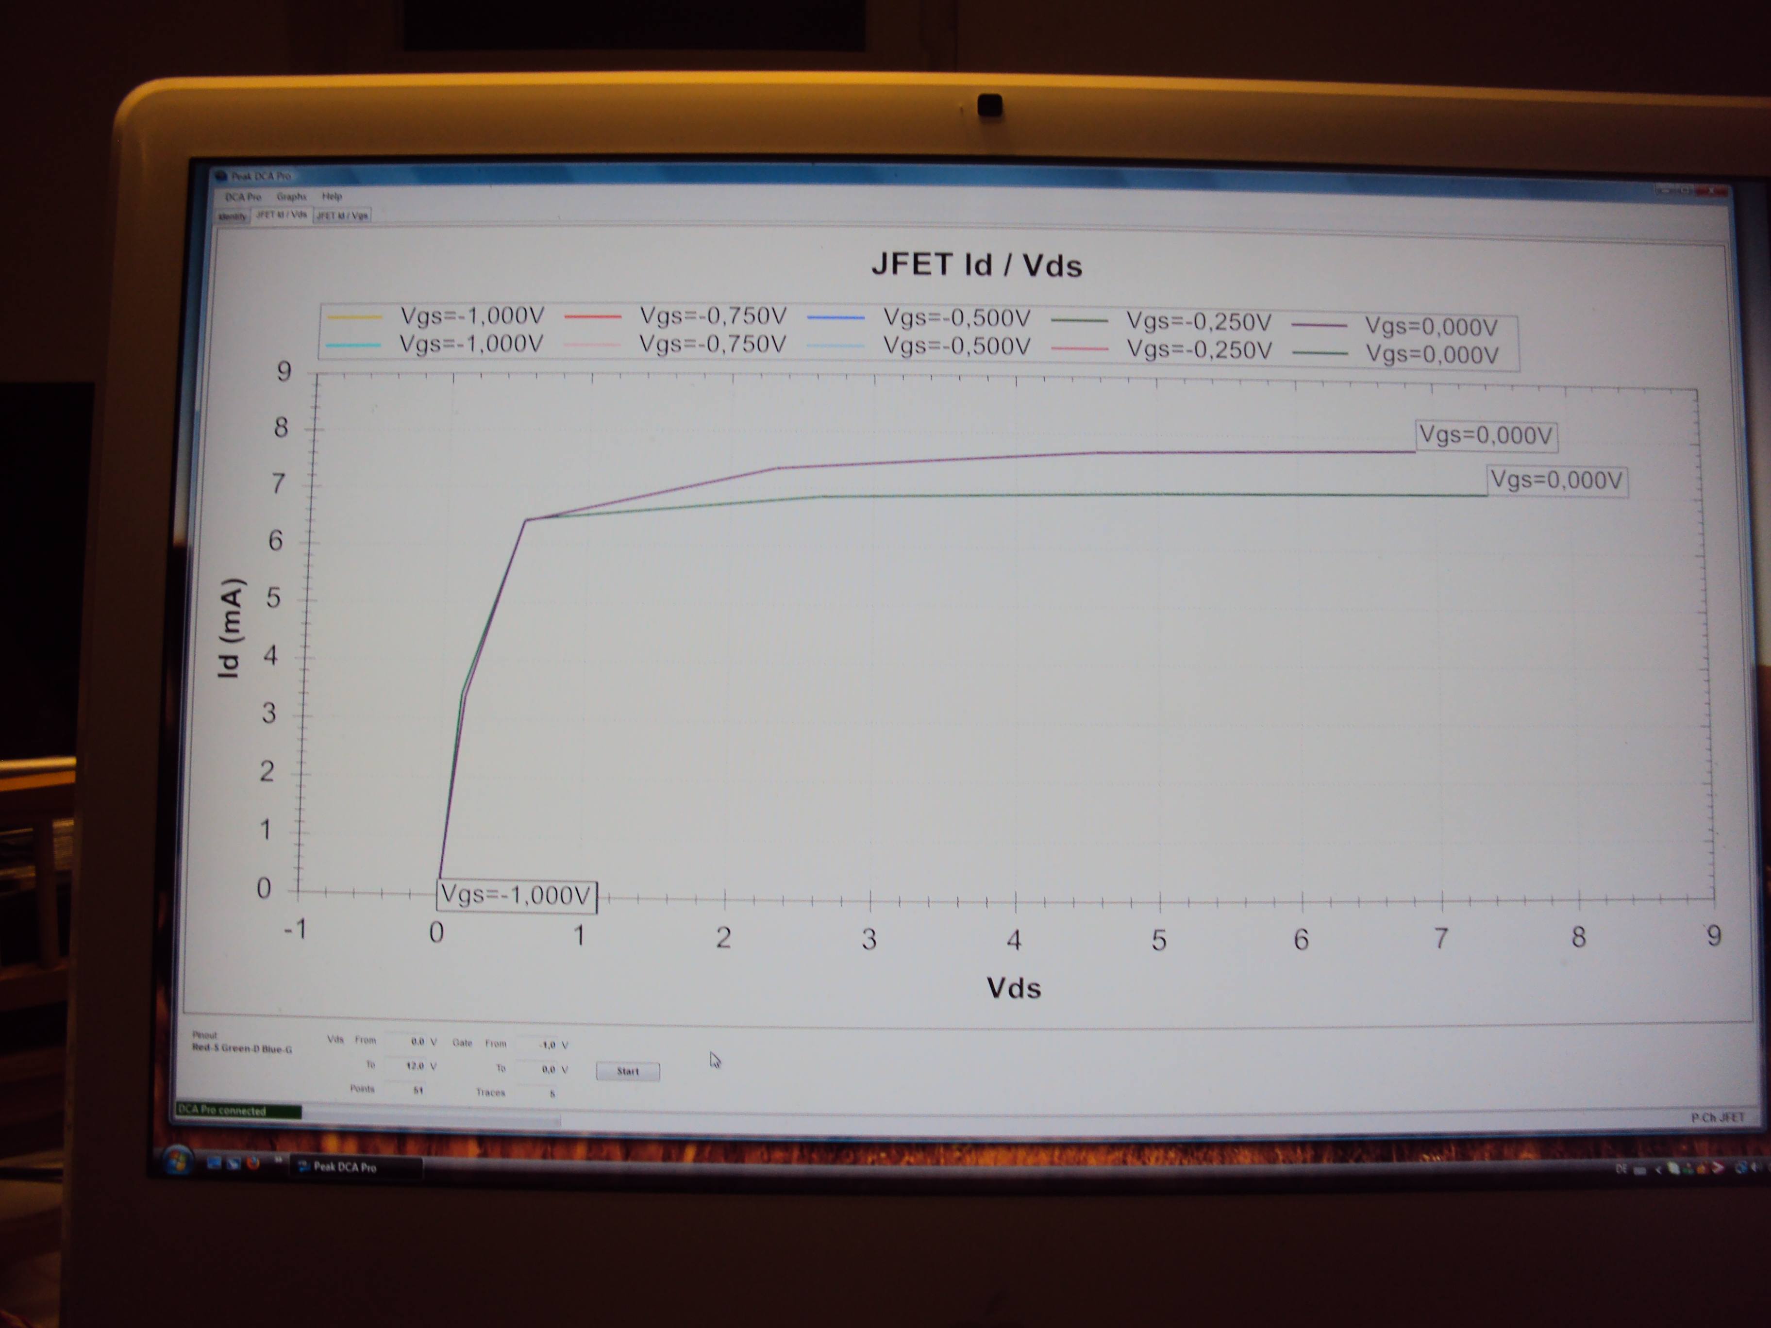This screenshot has width=1771, height=1328.
Task: Click the Peak DCA Pro taskbar button
Action: (x=356, y=1167)
